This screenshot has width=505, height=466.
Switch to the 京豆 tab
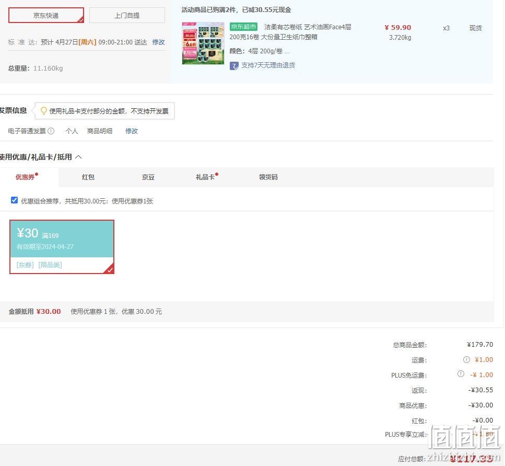148,177
